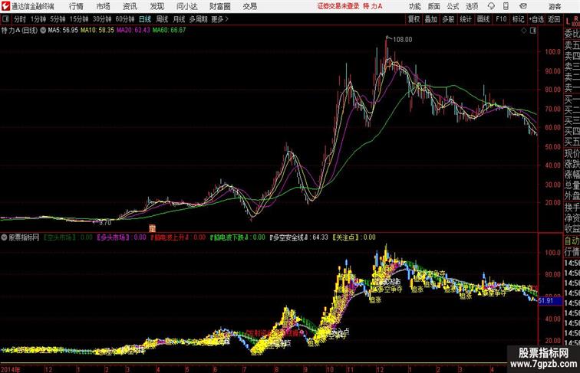
Task: Open the 选项 options menu
Action: [472, 6]
